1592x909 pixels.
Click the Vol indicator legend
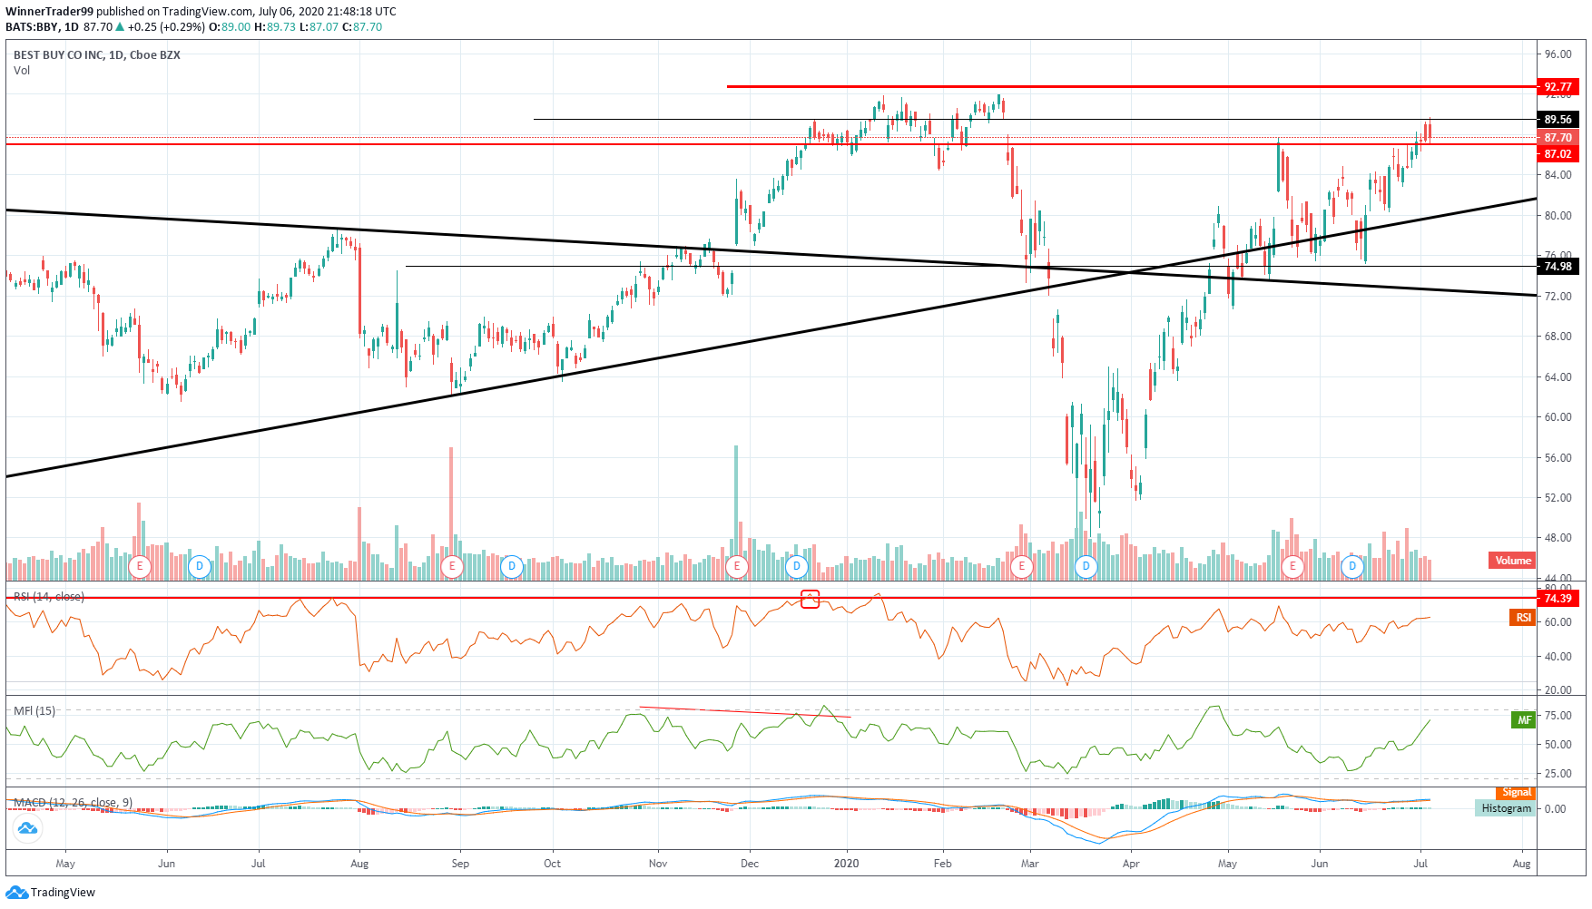click(x=22, y=71)
